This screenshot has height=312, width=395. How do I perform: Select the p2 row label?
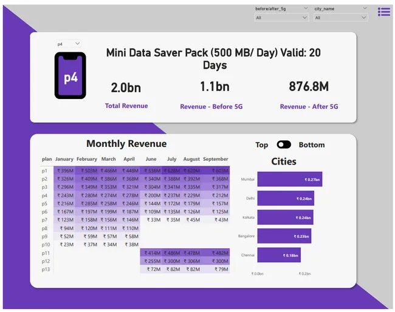(x=44, y=179)
